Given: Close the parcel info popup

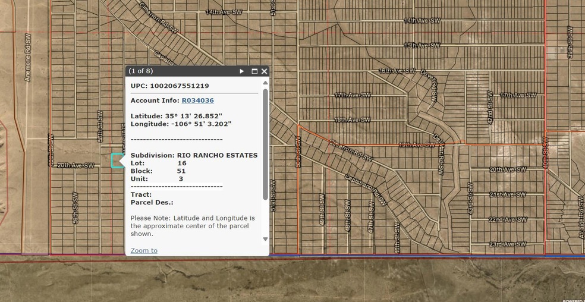Looking at the screenshot, I should coord(265,71).
